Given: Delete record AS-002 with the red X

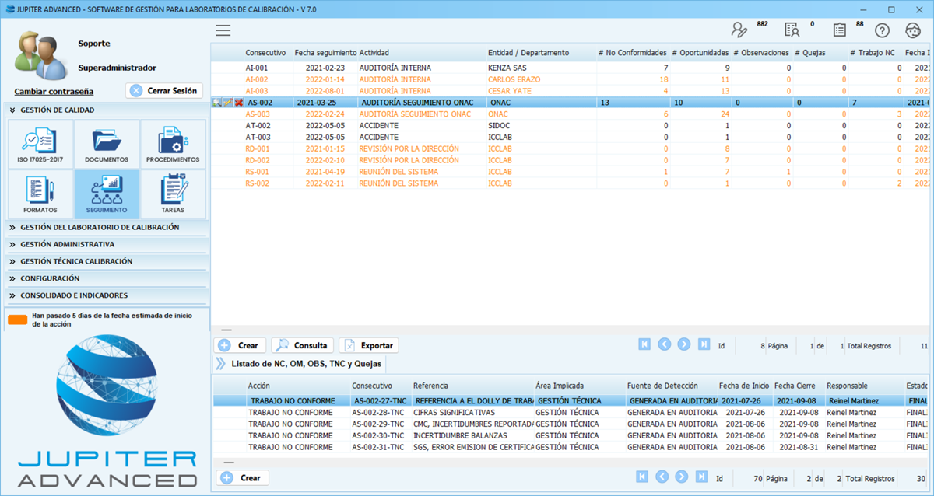Looking at the screenshot, I should point(238,102).
